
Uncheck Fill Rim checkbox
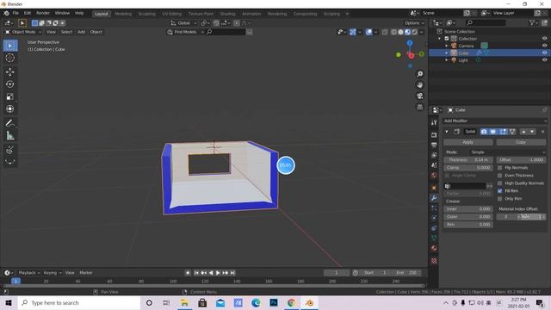coord(499,191)
